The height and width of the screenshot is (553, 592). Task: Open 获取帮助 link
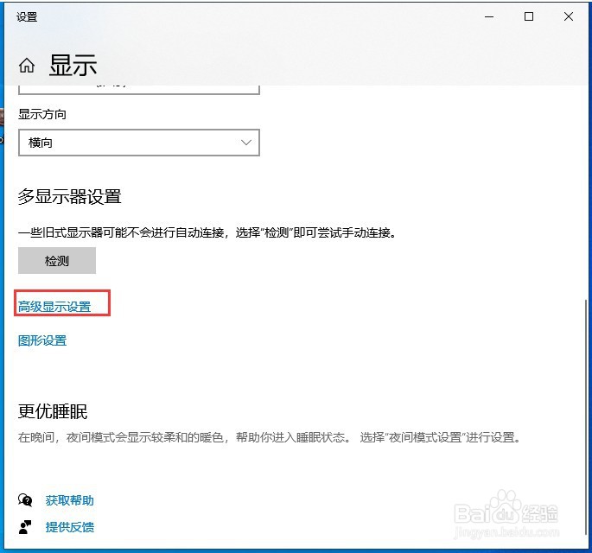coord(69,500)
